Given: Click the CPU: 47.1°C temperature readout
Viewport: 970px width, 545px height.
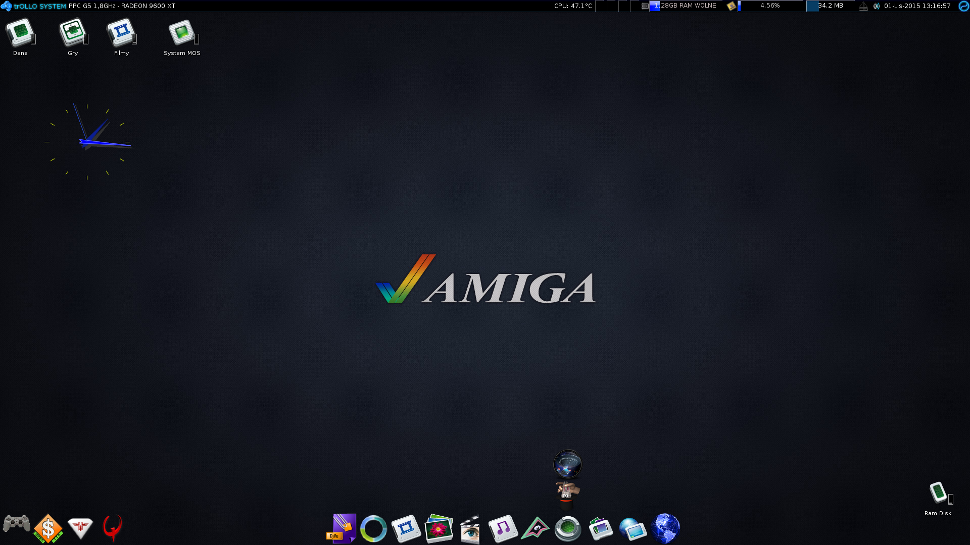Looking at the screenshot, I should tap(573, 6).
